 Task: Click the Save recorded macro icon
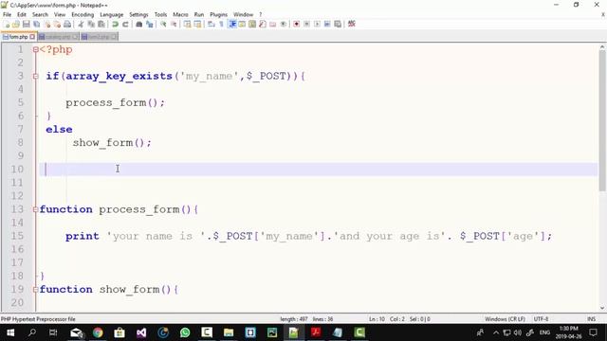tap(338, 24)
